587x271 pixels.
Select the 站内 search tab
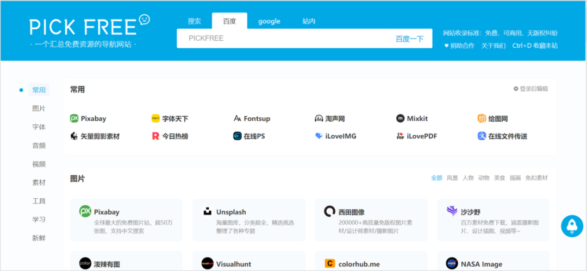(x=309, y=21)
